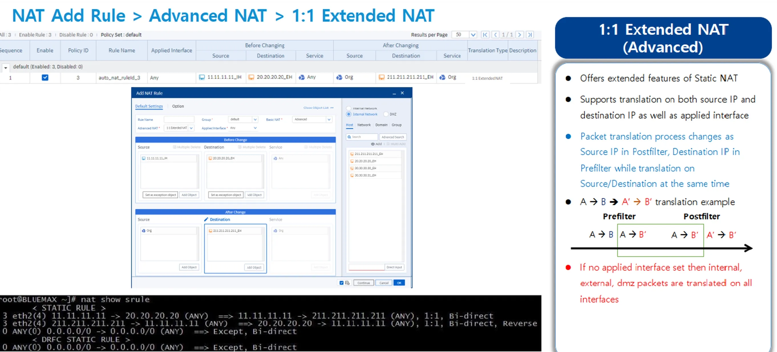
Task: Select the DMZ radio button
Action: click(x=386, y=114)
